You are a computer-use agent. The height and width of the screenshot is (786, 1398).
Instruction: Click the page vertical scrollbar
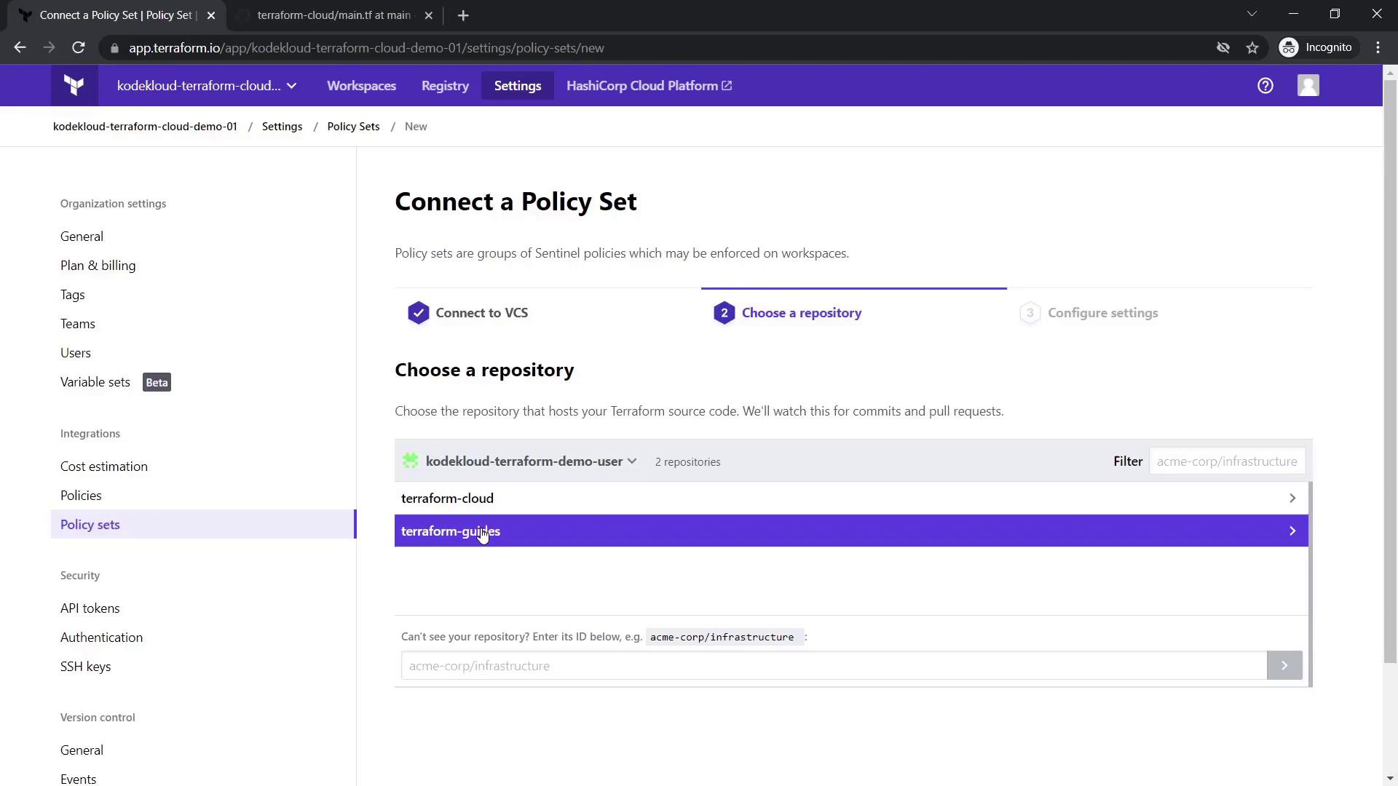(1389, 364)
